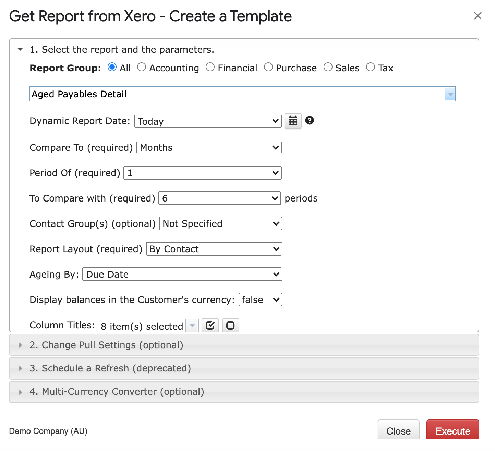The height and width of the screenshot is (451, 495).
Task: Click the Report Group label text
Action: coord(65,68)
